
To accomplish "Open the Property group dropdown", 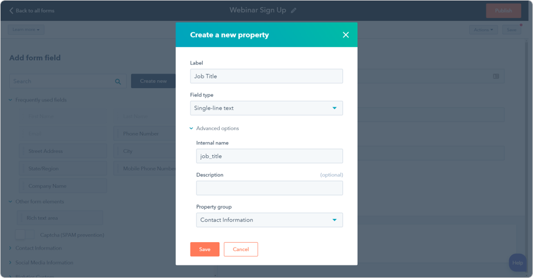I will 269,220.
